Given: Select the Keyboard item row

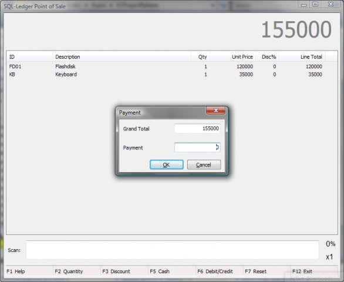Looking at the screenshot, I should click(166, 75).
